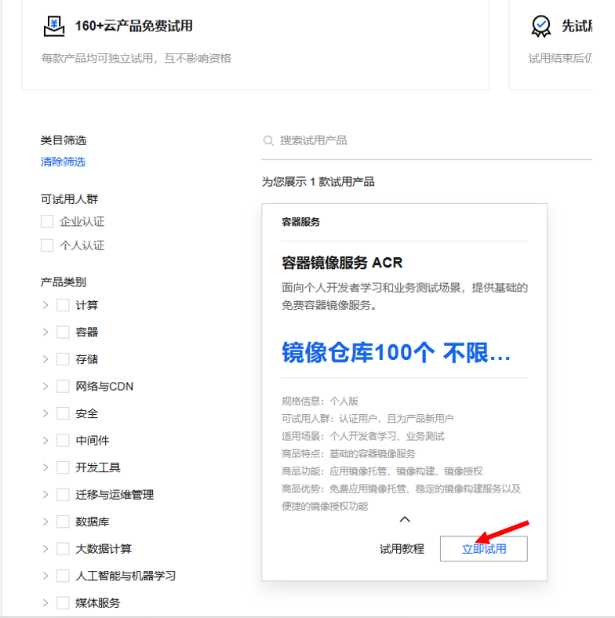This screenshot has width=615, height=618.
Task: Tick the 媒体服务 checkbox
Action: [x=63, y=603]
